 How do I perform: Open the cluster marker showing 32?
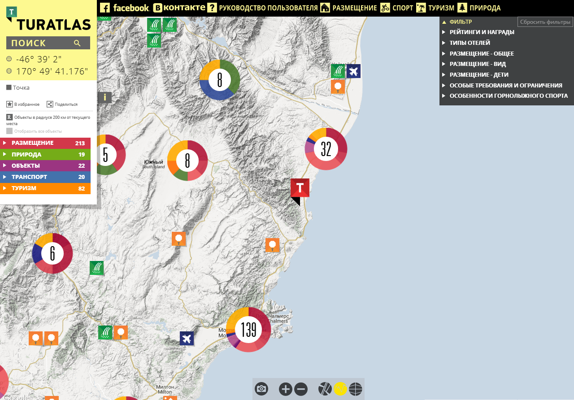326,149
